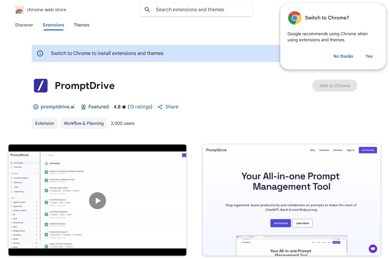Click Switch to Chrome to install banner text
Viewport: 389px width, 259px height.
point(107,53)
